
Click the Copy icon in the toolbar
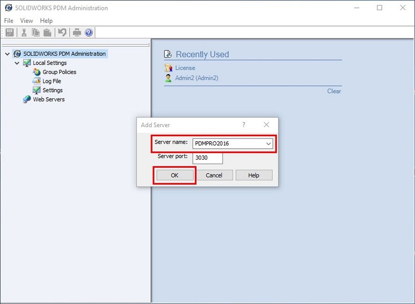36,32
